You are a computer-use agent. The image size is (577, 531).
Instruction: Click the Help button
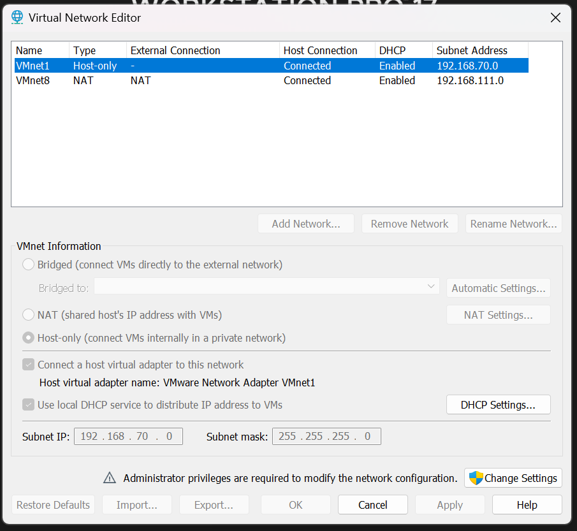(527, 504)
